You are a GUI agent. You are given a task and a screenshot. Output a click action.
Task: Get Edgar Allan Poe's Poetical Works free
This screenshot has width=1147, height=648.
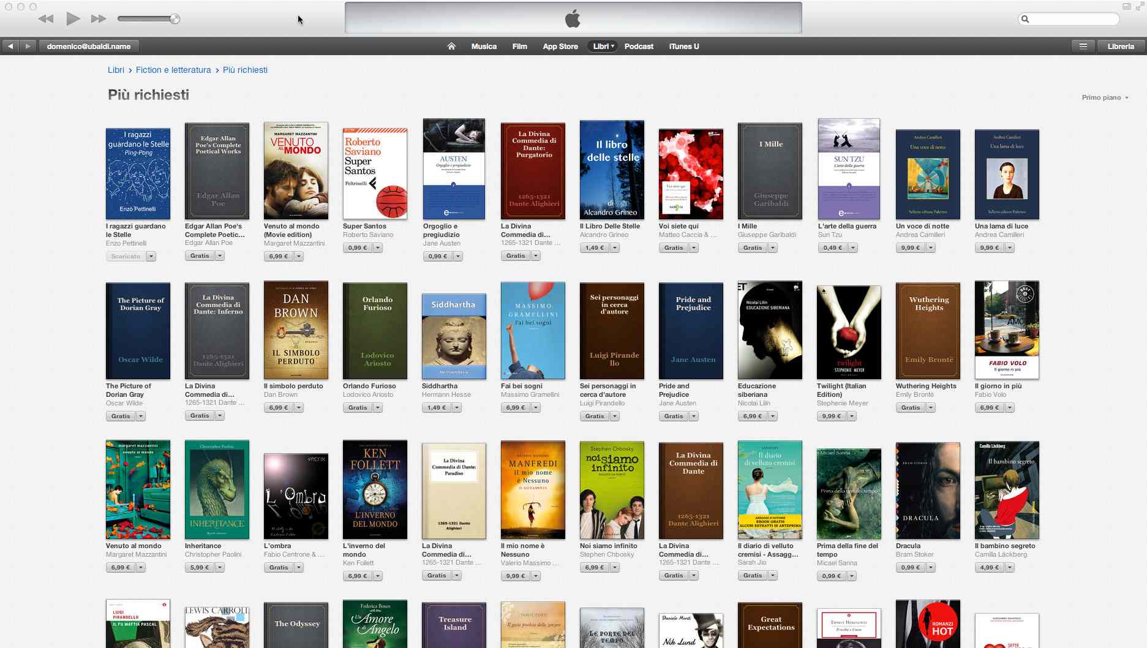pyautogui.click(x=200, y=256)
